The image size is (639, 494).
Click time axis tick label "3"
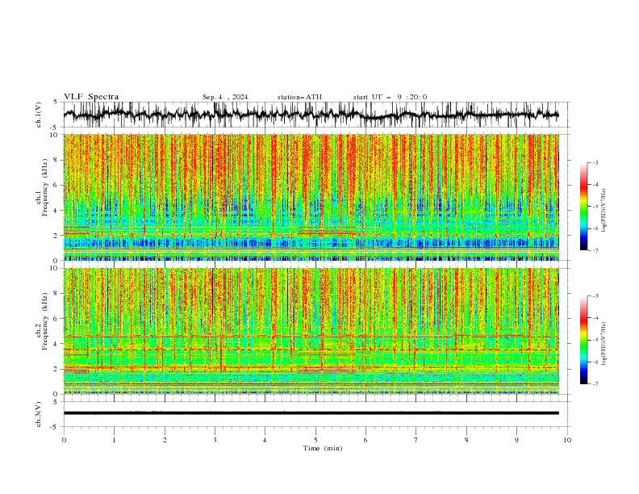coord(215,440)
